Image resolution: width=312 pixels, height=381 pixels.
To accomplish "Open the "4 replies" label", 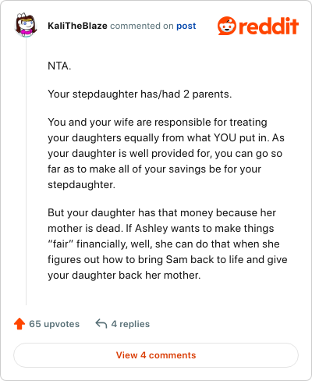I will click(x=130, y=324).
